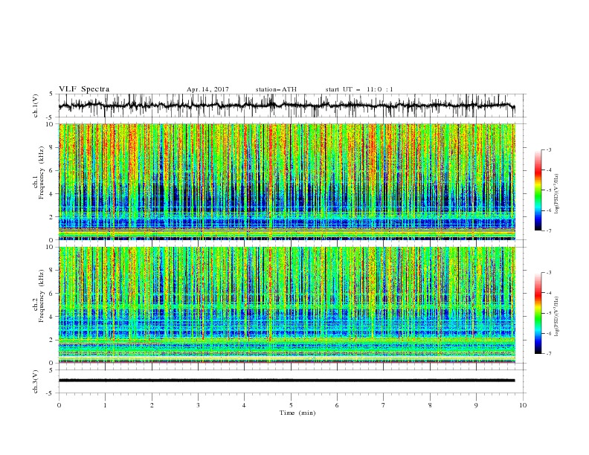Viewport: 589px width, 455px height.
Task: Click the ch.1 color bar "log(PSD)(V²/Hz)" label
Action: pyautogui.click(x=556, y=194)
